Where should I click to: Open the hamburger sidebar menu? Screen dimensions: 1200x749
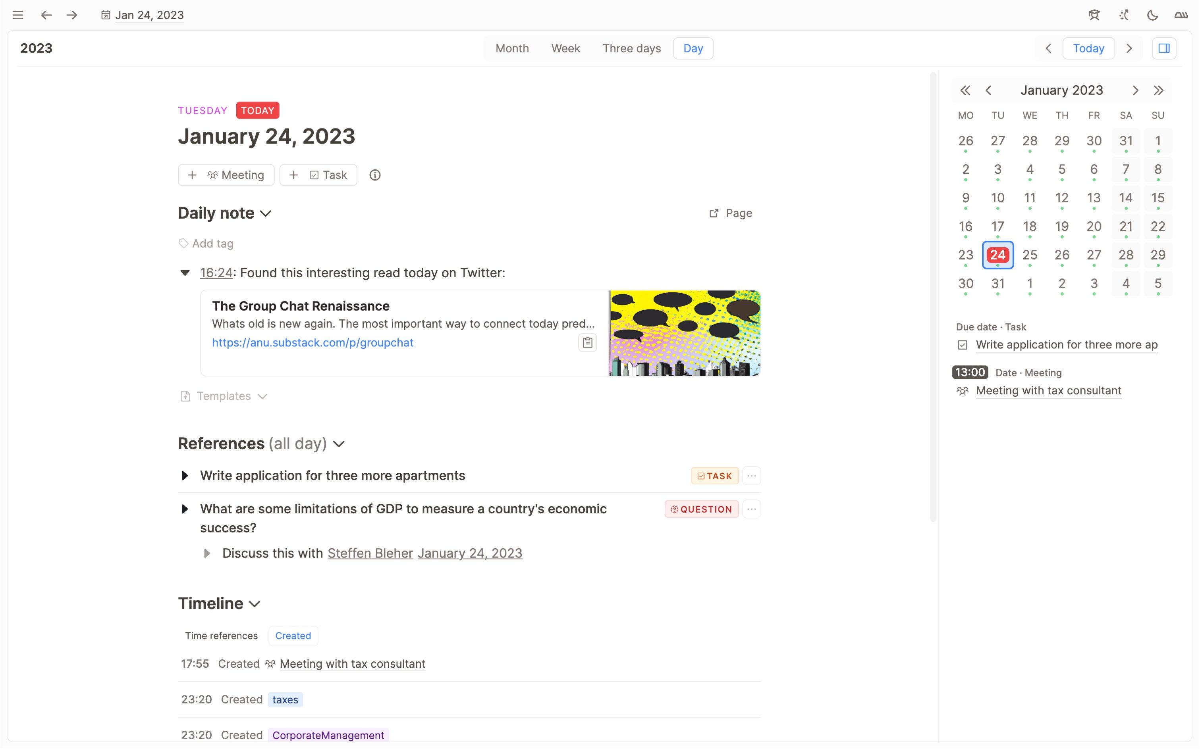(x=18, y=15)
